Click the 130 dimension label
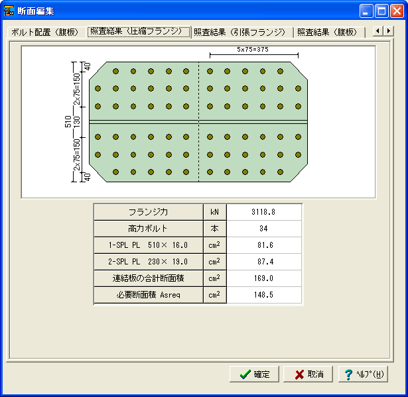The width and height of the screenshot is (408, 397). pyautogui.click(x=77, y=122)
